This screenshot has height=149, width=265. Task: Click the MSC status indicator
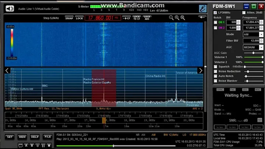(x=258, y=90)
